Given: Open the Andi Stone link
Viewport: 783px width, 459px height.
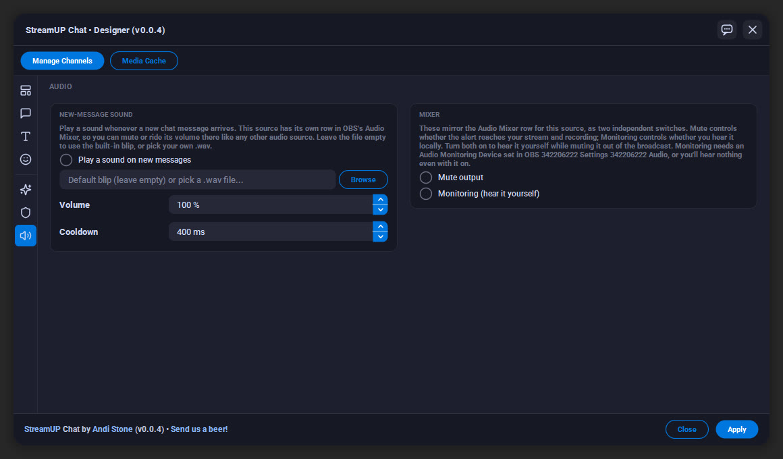Looking at the screenshot, I should [112, 429].
